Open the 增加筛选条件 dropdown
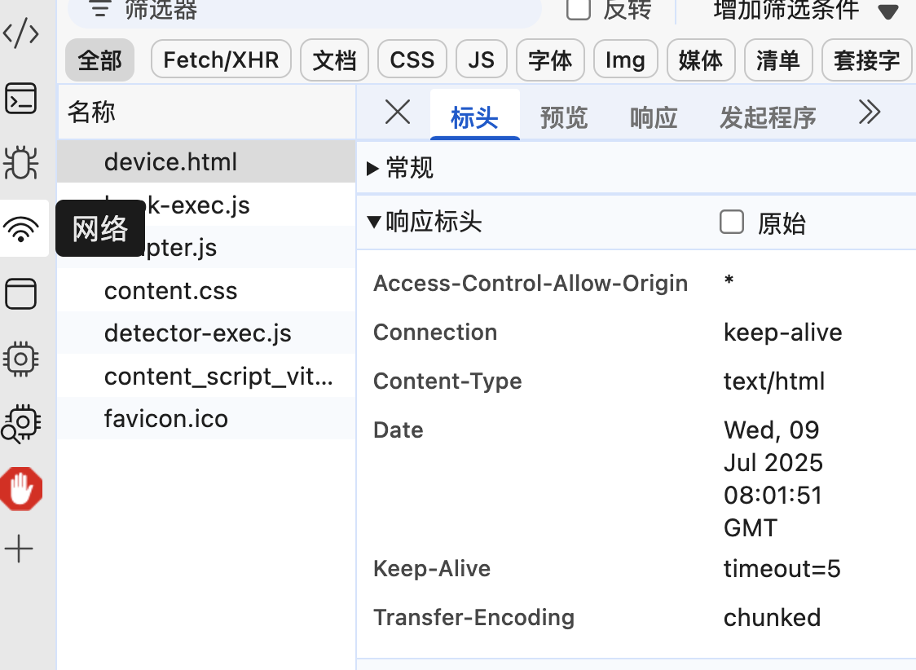 887,11
